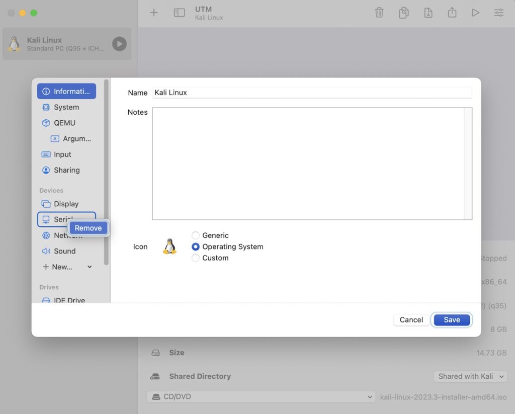Open the IDE Drive entry under Drives
The image size is (515, 414).
coord(66,299)
